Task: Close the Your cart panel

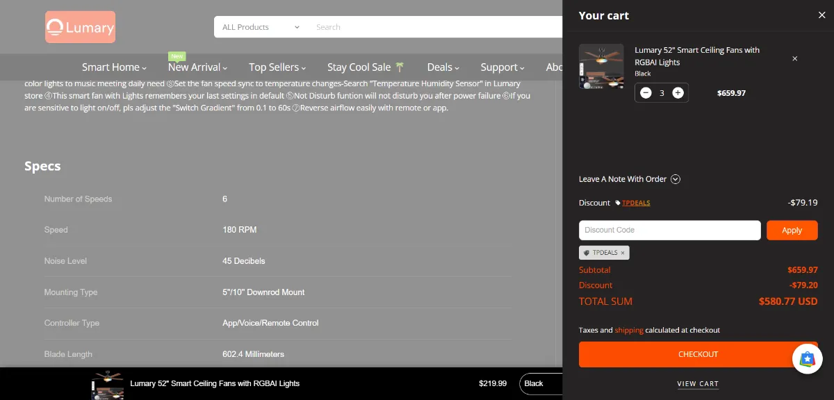Action: click(822, 15)
